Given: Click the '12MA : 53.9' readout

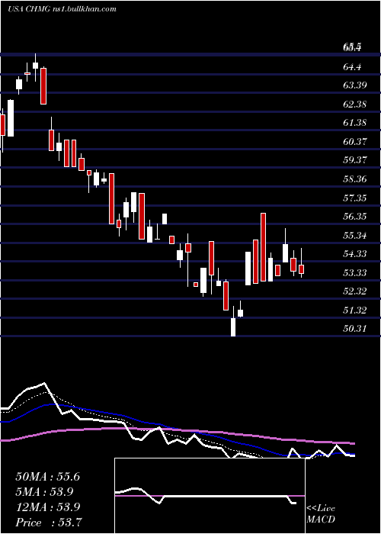Looking at the screenshot, I should point(47,507).
